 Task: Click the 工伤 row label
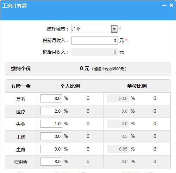point(21,137)
